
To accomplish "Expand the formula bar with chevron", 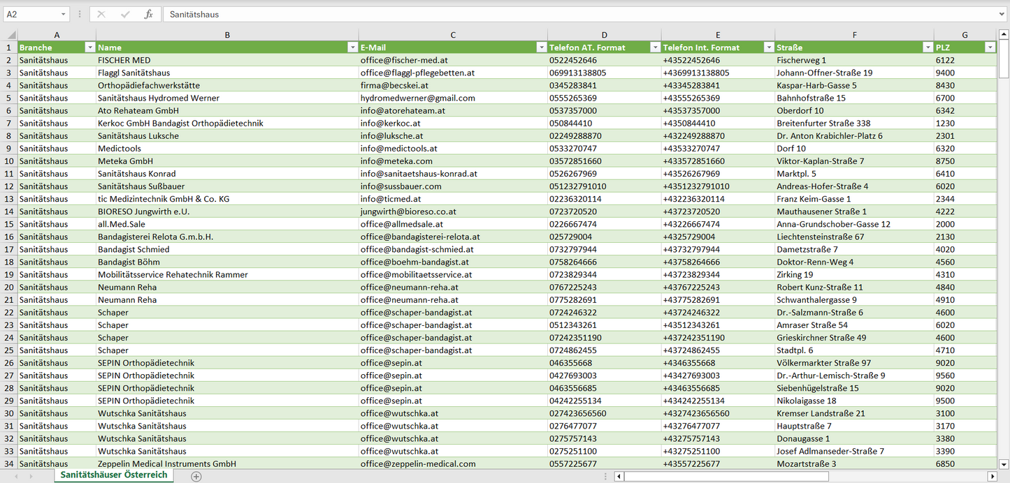I will point(1002,14).
